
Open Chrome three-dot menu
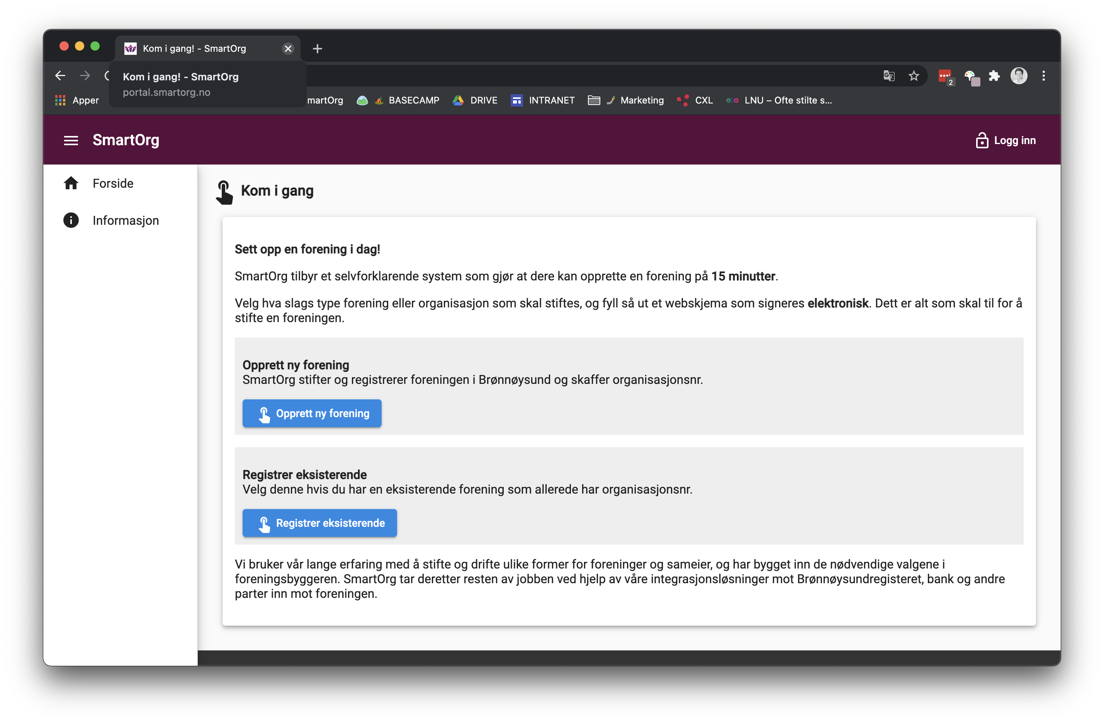click(x=1044, y=76)
